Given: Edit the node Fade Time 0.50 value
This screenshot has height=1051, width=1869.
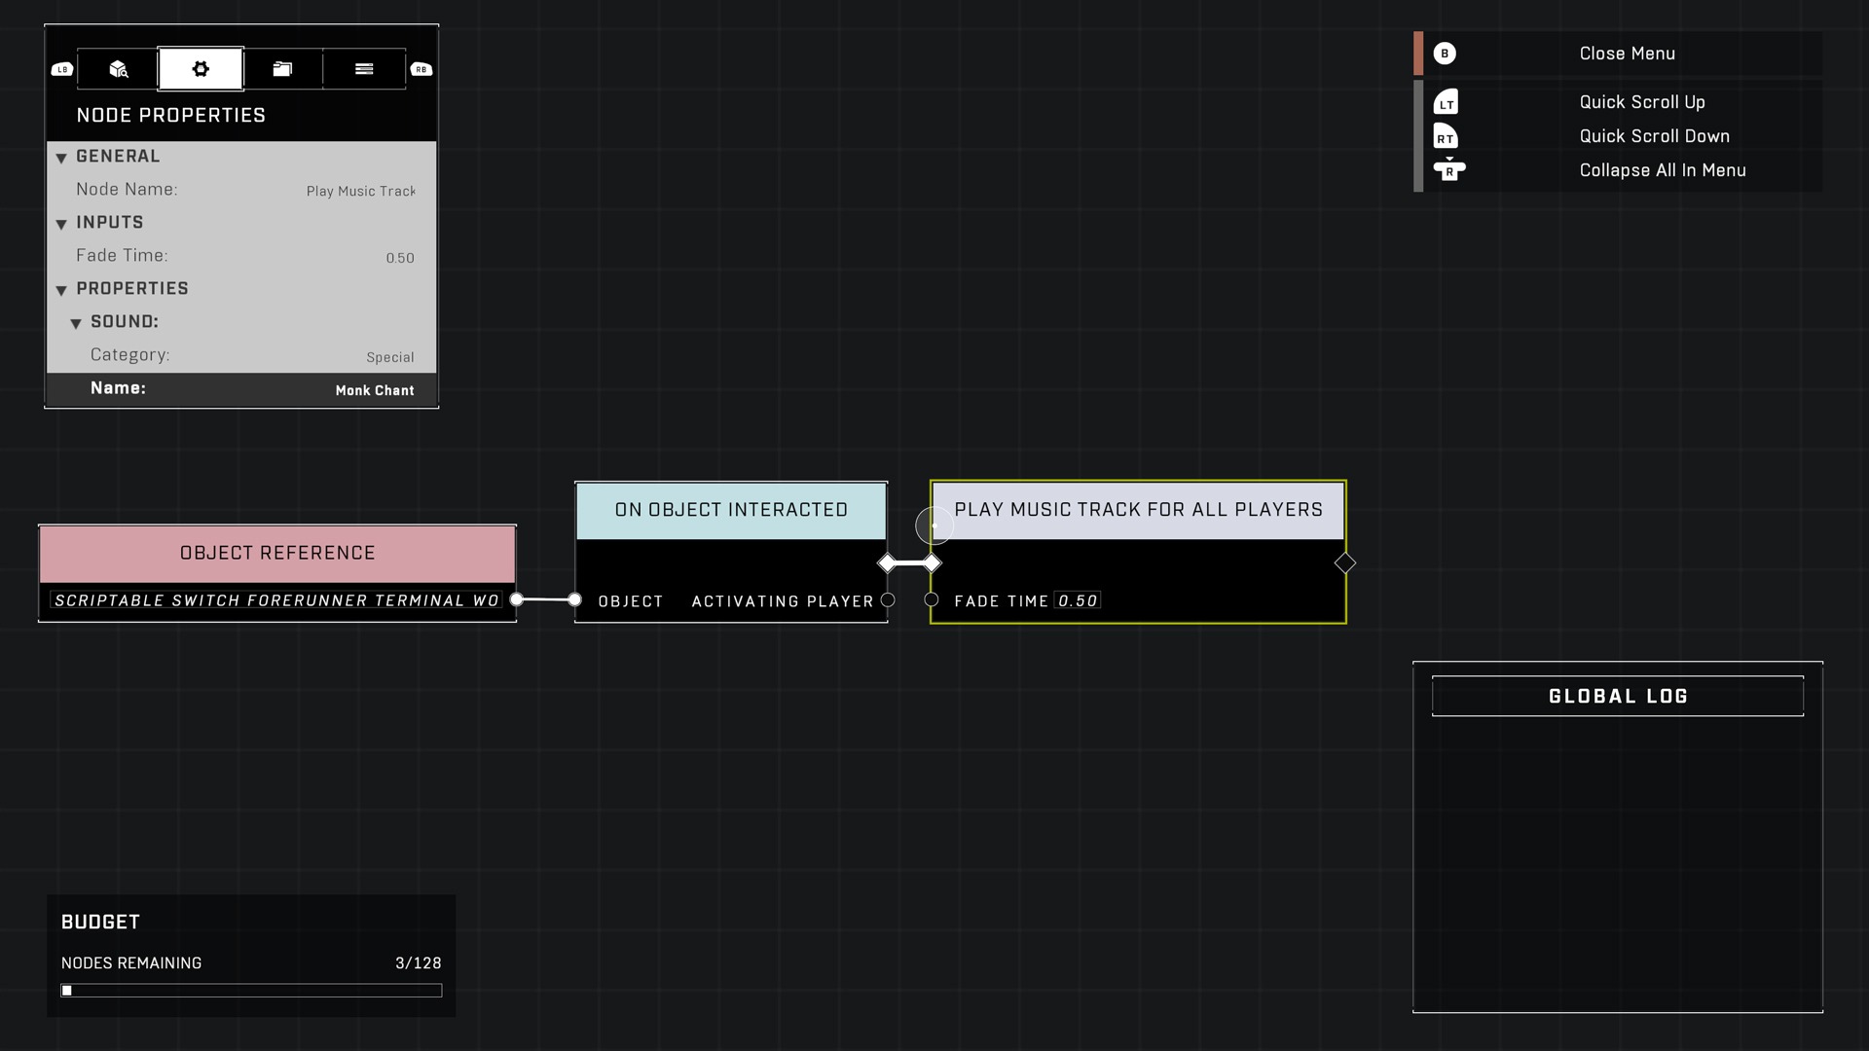Looking at the screenshot, I should [1078, 601].
